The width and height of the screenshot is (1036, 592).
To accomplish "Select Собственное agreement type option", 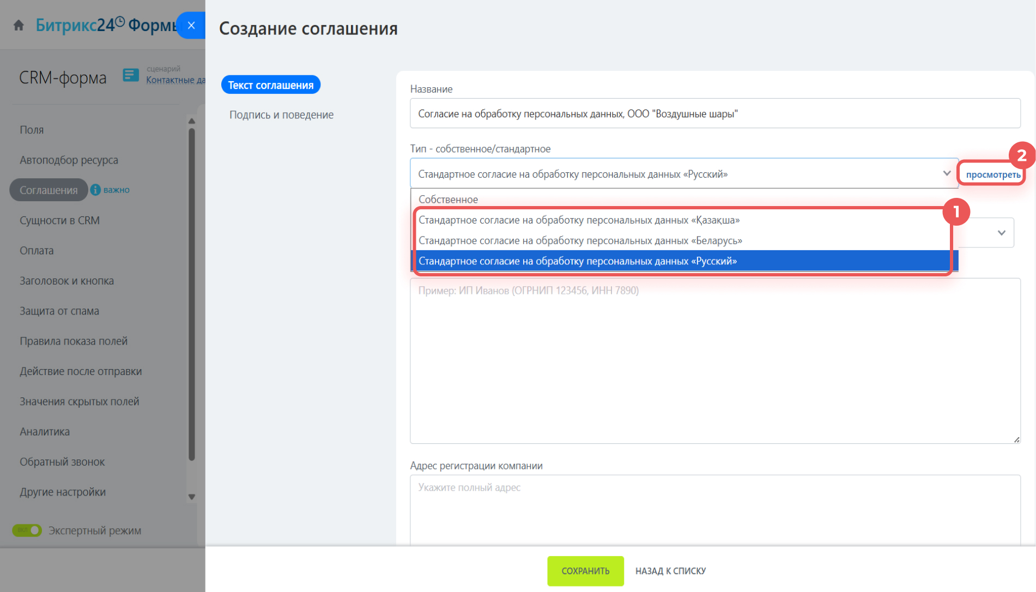I will tap(448, 200).
